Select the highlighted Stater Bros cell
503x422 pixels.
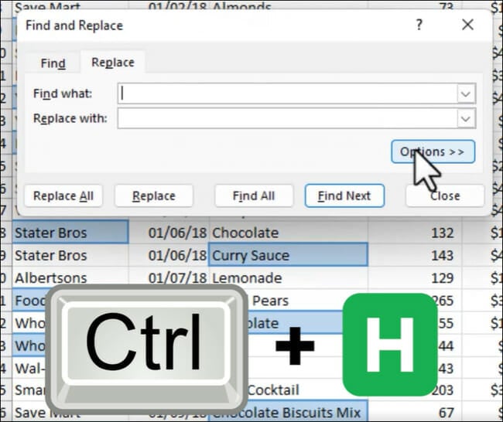pos(70,233)
